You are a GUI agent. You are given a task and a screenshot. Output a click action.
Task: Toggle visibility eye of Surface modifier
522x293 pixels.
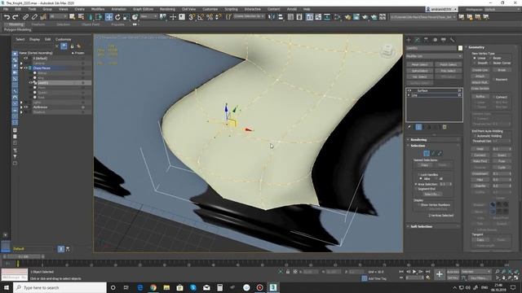(x=409, y=90)
